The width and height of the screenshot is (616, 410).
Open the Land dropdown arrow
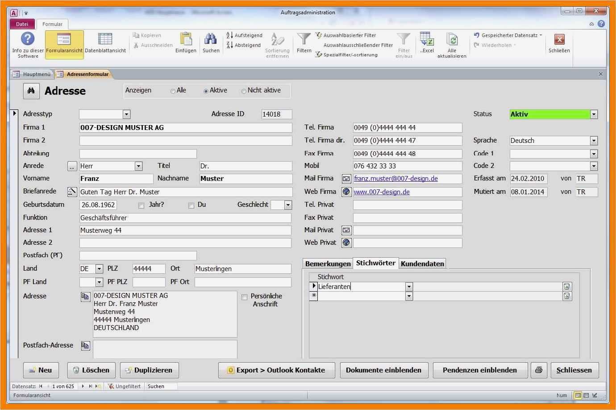click(99, 269)
